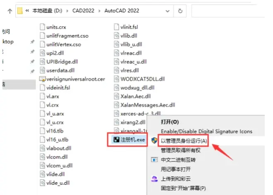This screenshot has width=273, height=195.
Task: Click the refresh button beside address bar
Action: click(180, 11)
